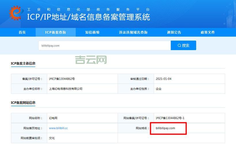The image size is (236, 144).
Task: Select the pre-approval value 文化
Action: (x=52, y=138)
